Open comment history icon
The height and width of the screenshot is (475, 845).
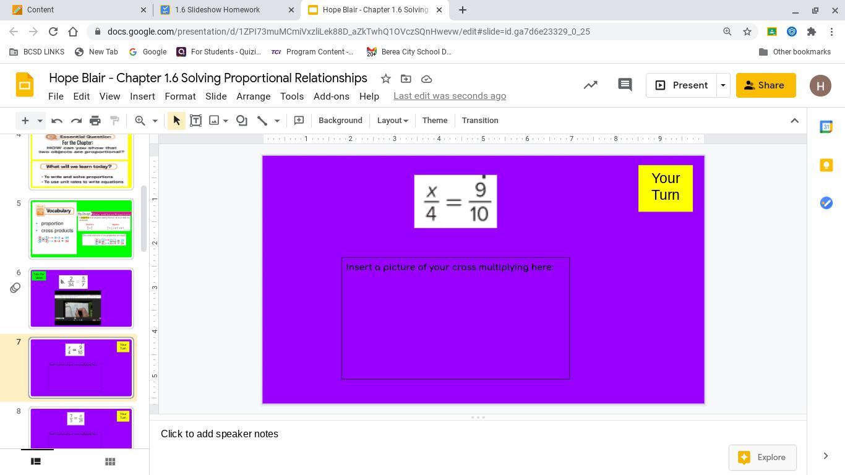(625, 85)
